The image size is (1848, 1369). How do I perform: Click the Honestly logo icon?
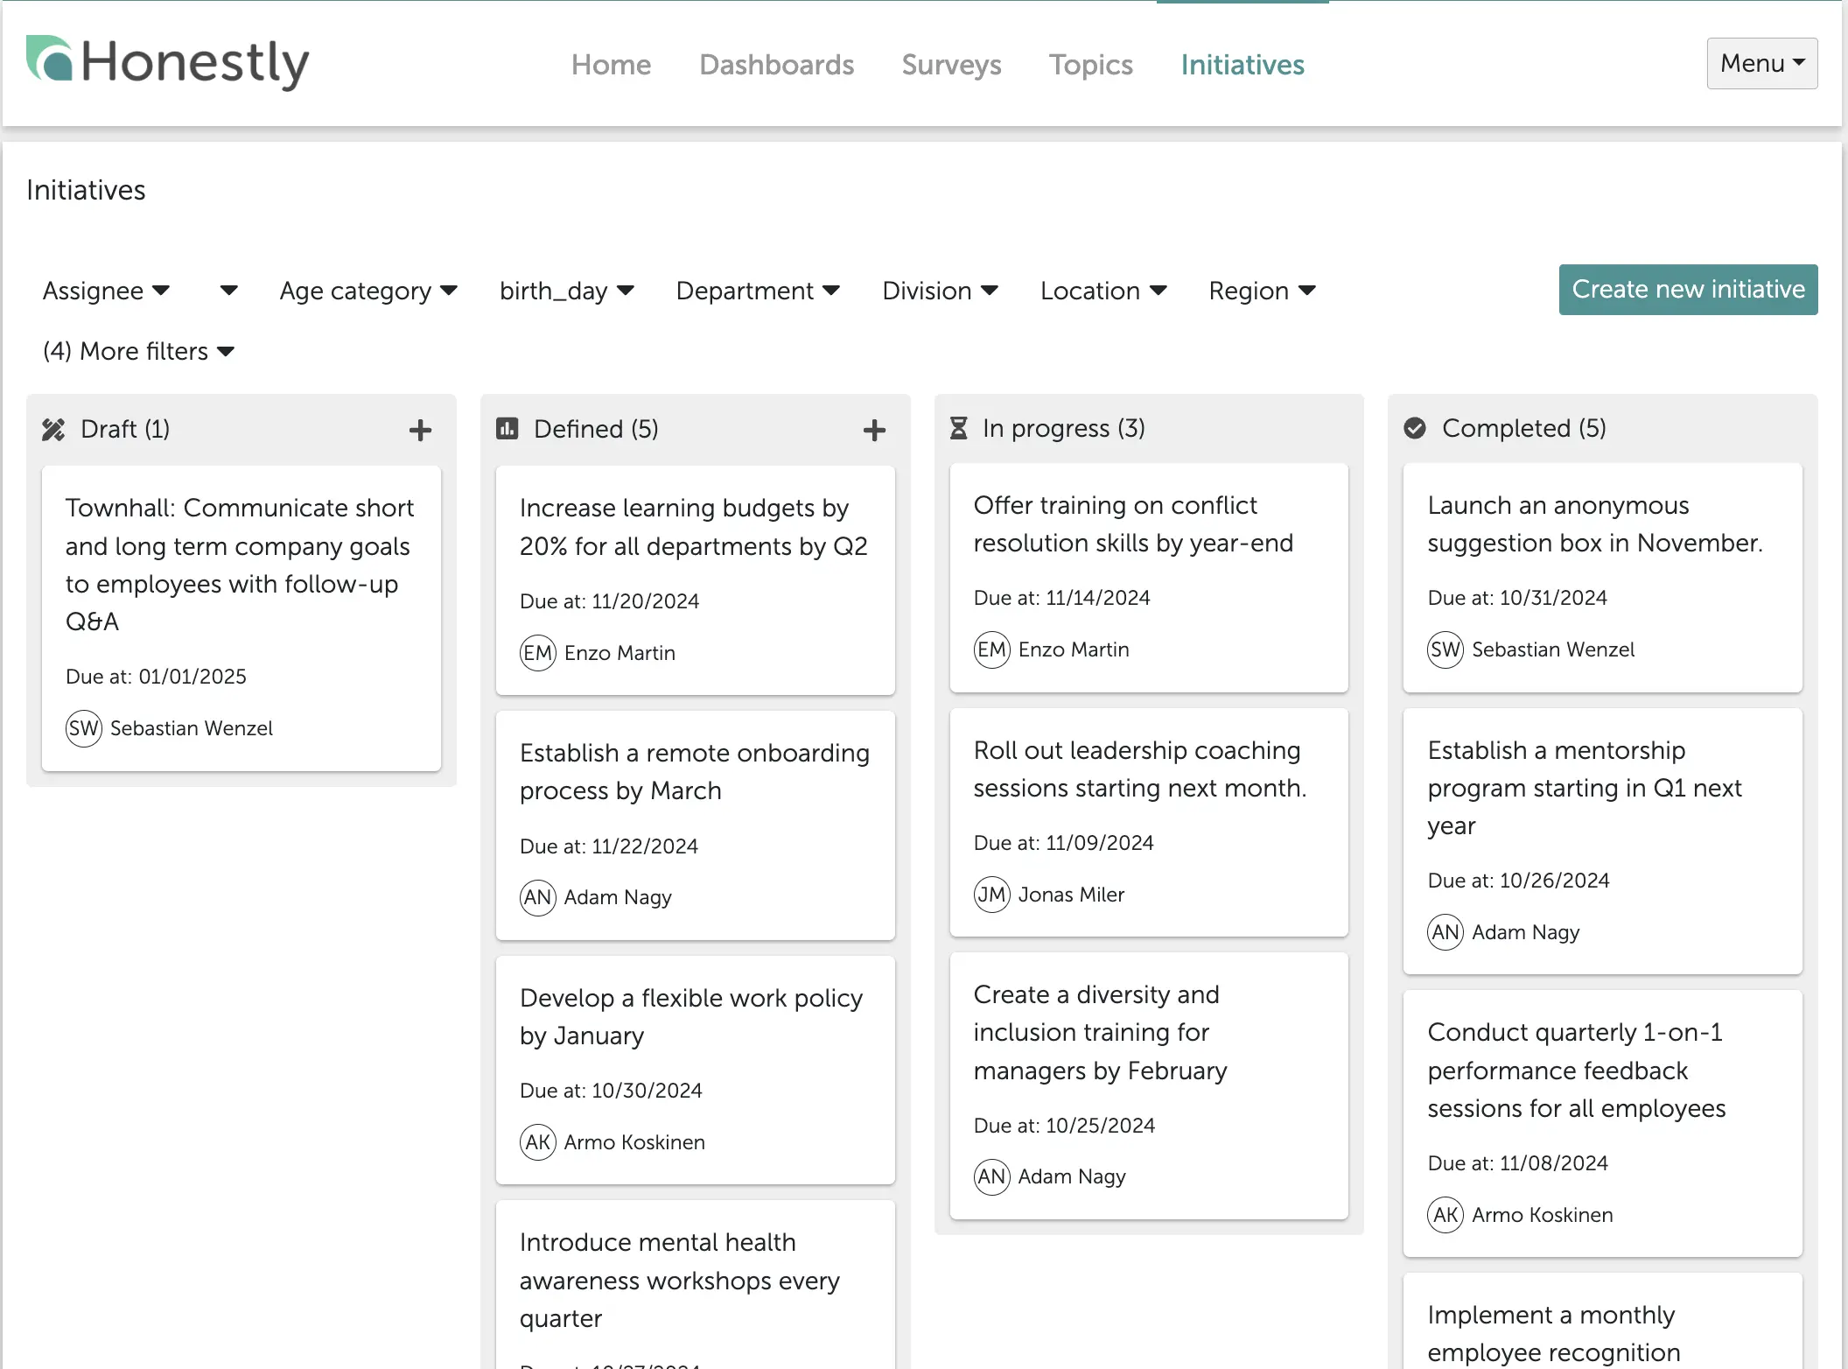(x=49, y=59)
